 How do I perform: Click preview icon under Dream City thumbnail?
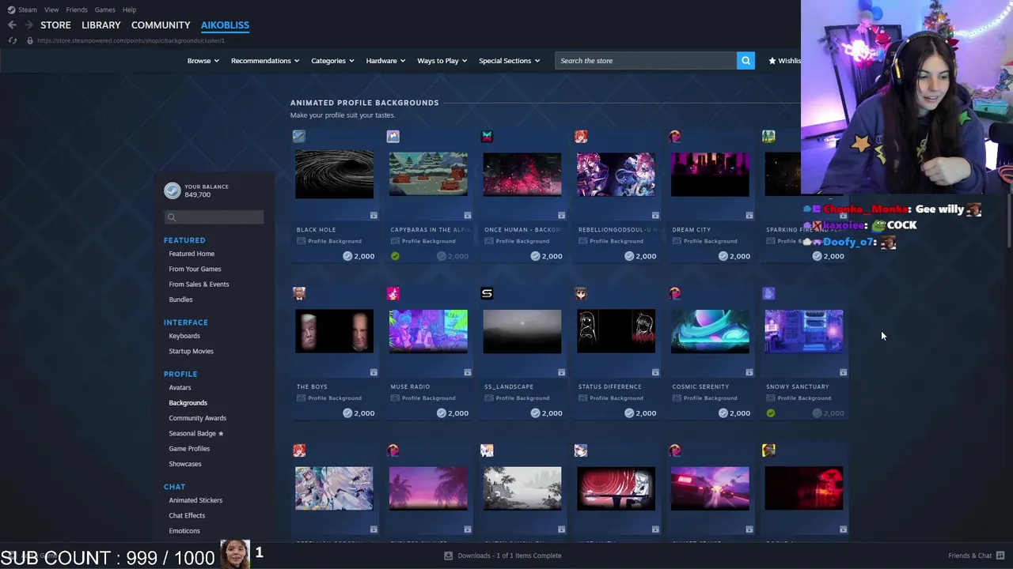coord(749,215)
